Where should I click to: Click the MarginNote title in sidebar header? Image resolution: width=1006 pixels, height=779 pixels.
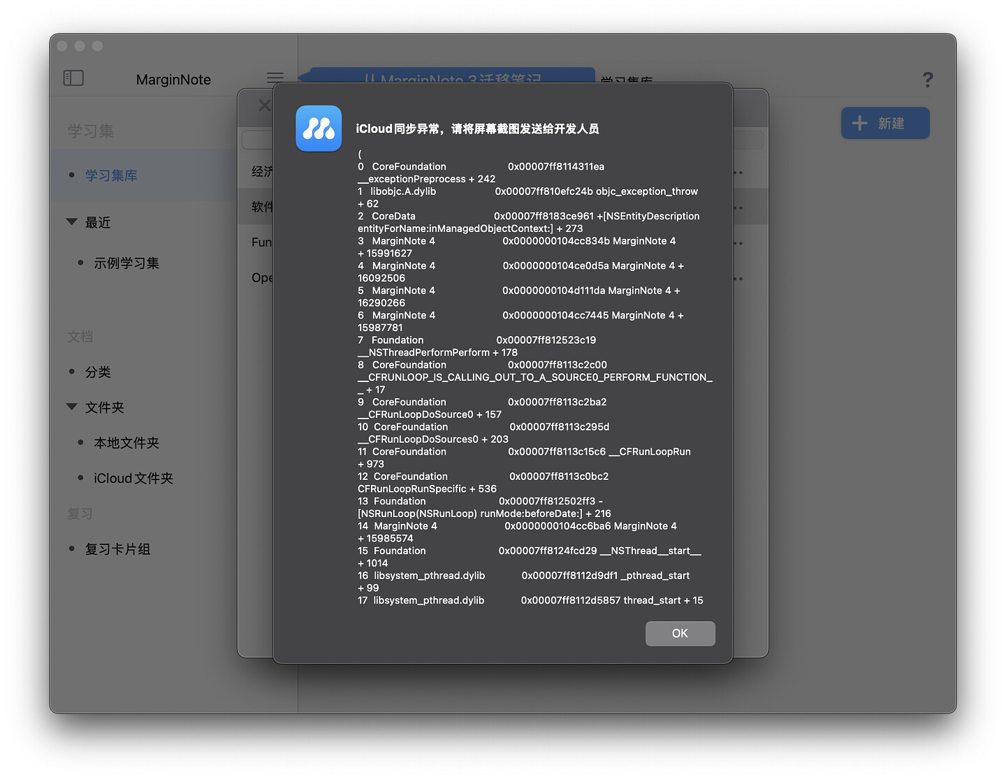173,80
